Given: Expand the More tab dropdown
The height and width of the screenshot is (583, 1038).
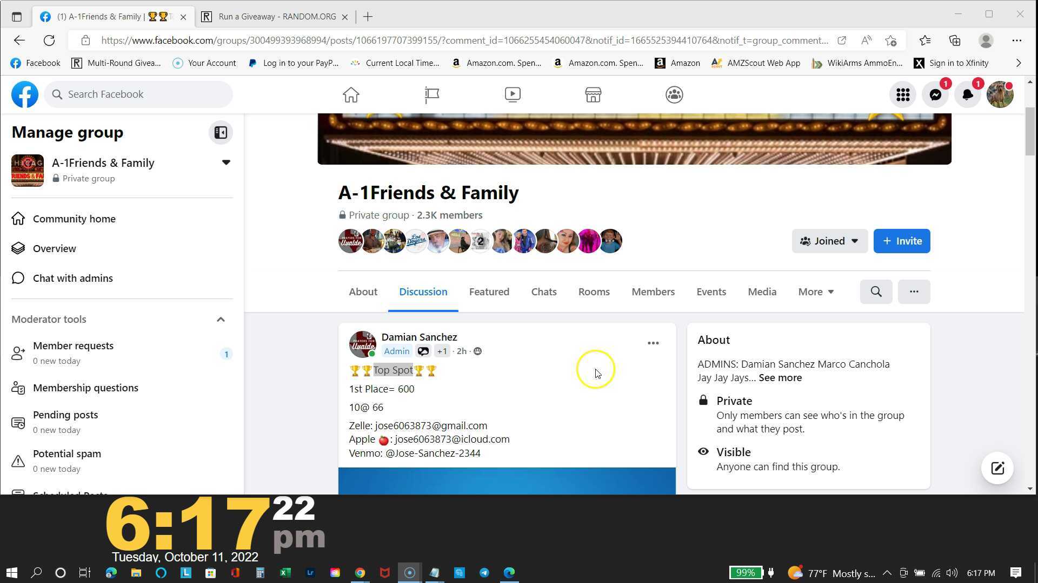Looking at the screenshot, I should point(816,291).
